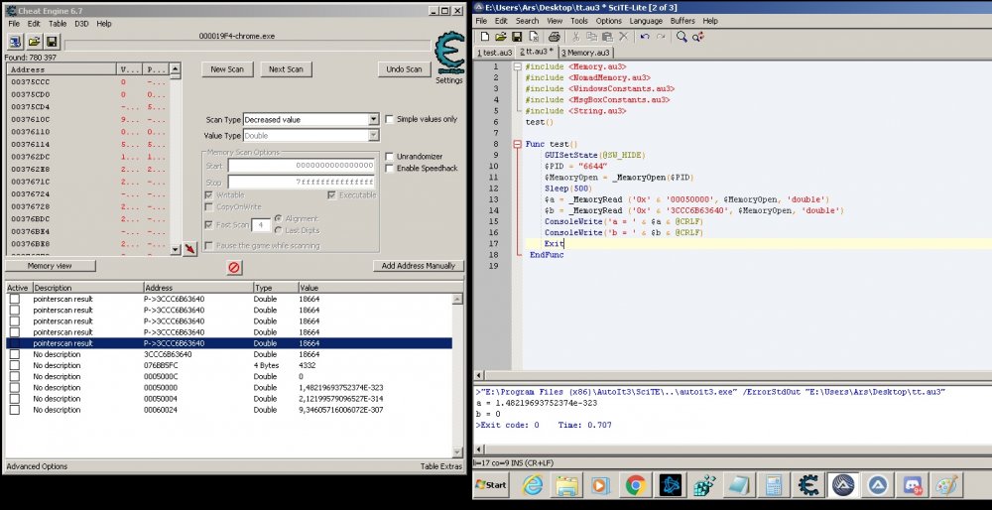Open Paint from the taskbar
Image resolution: width=992 pixels, height=510 pixels.
[945, 485]
